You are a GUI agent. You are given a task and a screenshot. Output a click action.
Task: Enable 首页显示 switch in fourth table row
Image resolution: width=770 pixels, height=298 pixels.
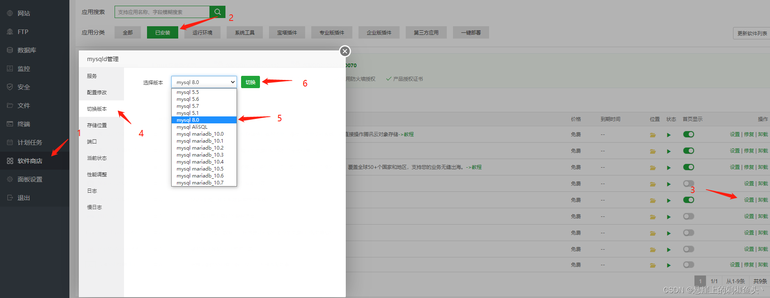click(689, 183)
